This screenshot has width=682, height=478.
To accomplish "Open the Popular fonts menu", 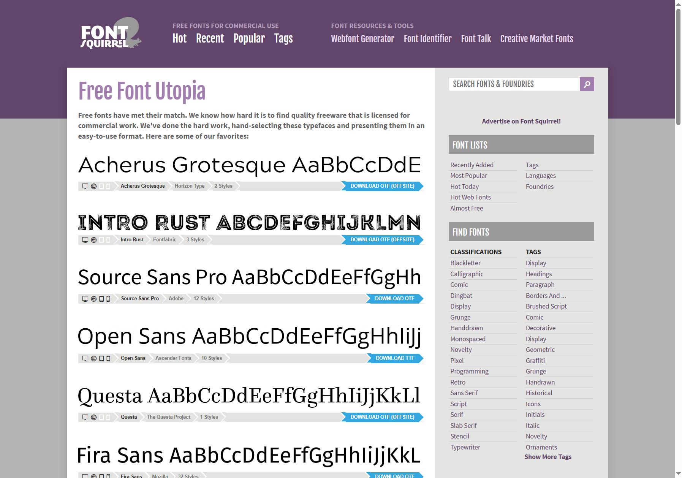I will [x=249, y=38].
